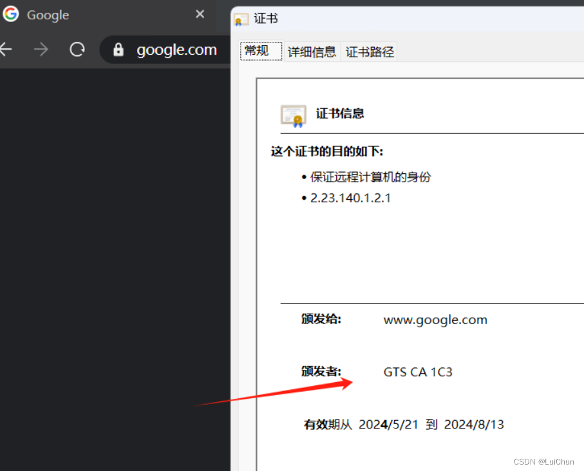Viewport: 584px width, 471px height.
Task: Close the Google browser tab
Action: click(x=200, y=14)
